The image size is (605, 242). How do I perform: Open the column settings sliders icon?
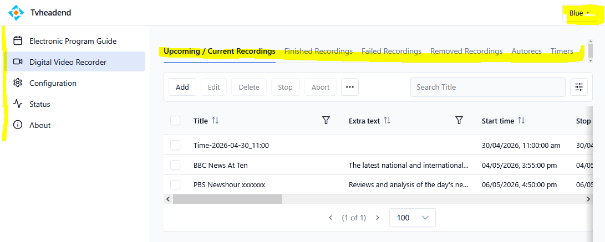(x=579, y=87)
